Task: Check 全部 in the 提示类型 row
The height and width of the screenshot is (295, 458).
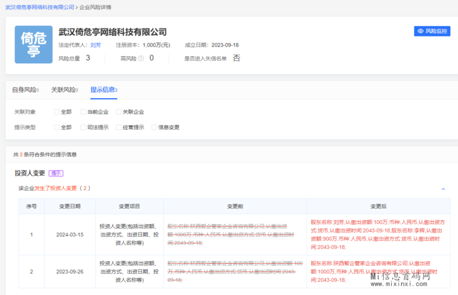Action: click(57, 127)
